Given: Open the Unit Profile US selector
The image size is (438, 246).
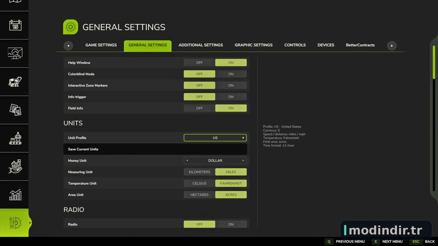Looking at the screenshot, I should pos(215,138).
